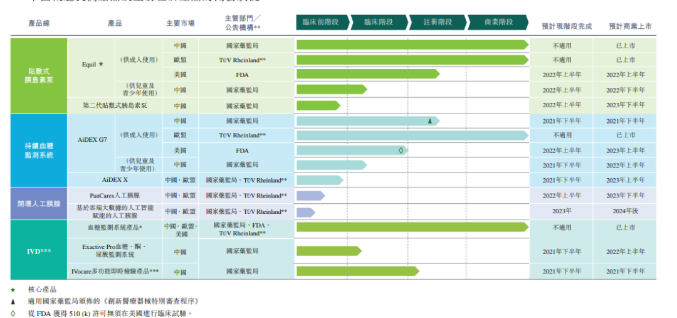Screen dimensions: 677x318
Task: Select the 臨床階段 stage header
Action: point(379,23)
